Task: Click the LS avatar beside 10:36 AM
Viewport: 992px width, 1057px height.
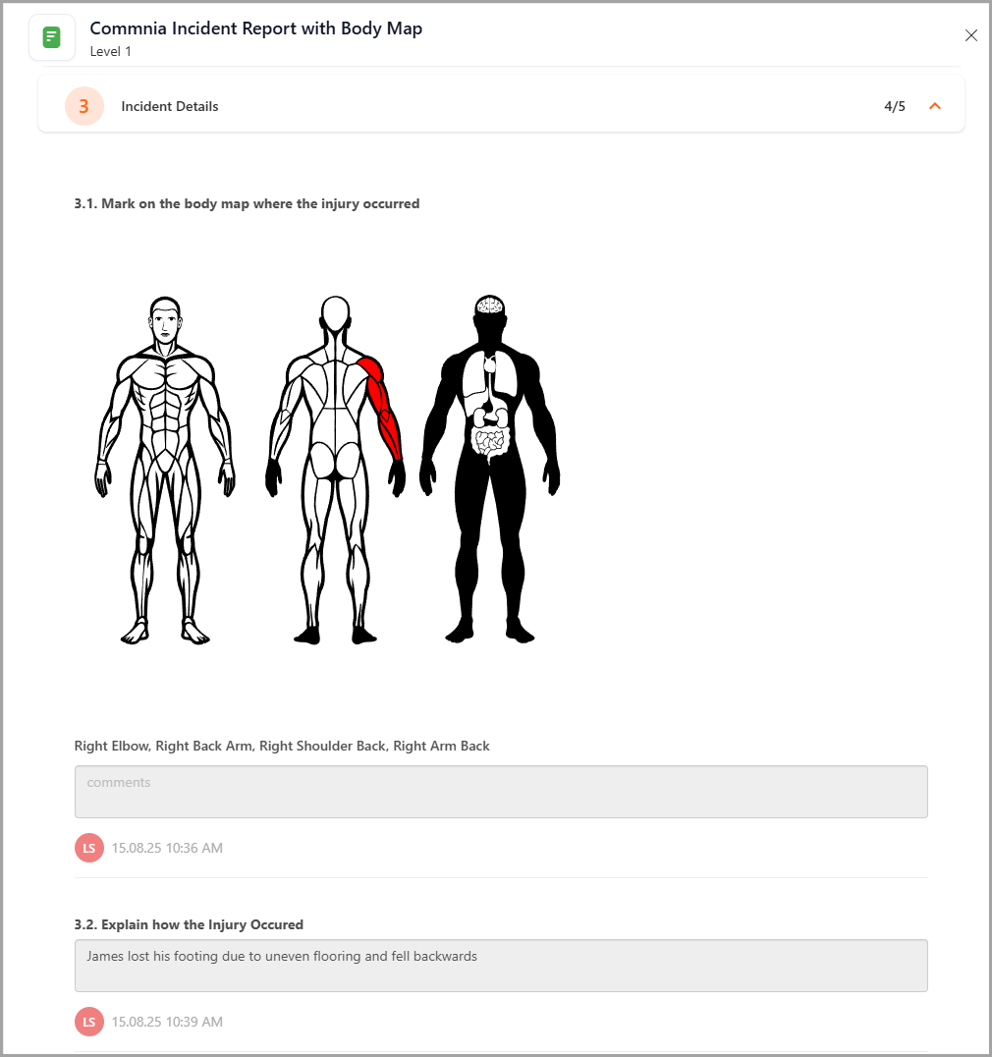Action: tap(89, 848)
